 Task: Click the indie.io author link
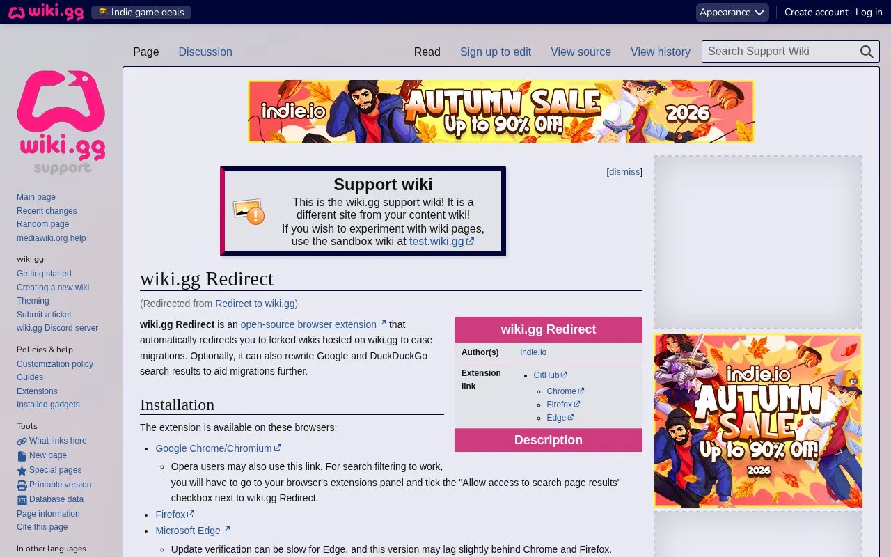(533, 352)
